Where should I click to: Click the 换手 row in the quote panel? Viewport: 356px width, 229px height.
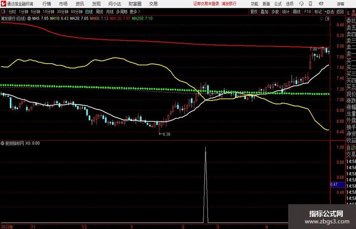(x=351, y=127)
